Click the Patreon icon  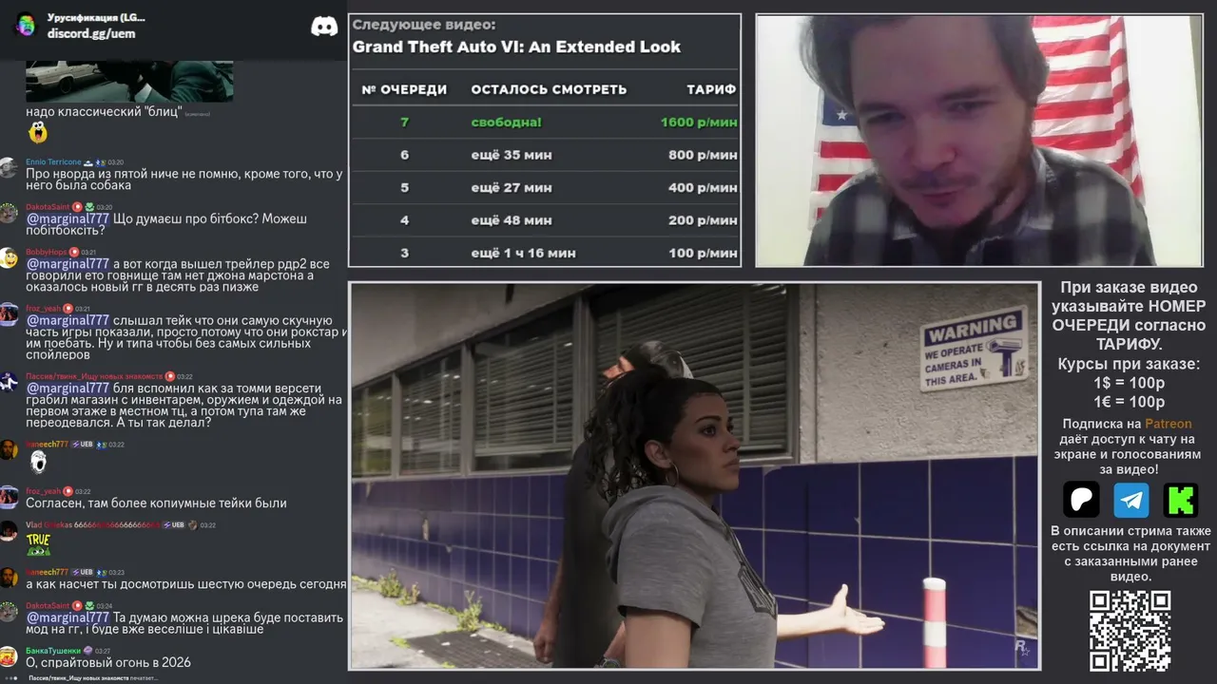1081,500
